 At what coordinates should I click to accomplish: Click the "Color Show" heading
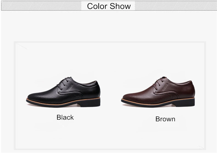click(x=109, y=6)
